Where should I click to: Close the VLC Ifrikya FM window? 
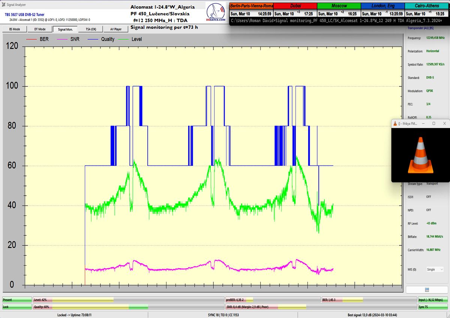[x=444, y=123]
